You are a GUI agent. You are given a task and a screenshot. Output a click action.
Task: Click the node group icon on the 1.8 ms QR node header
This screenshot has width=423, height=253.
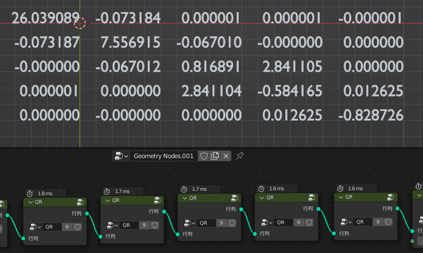80,202
